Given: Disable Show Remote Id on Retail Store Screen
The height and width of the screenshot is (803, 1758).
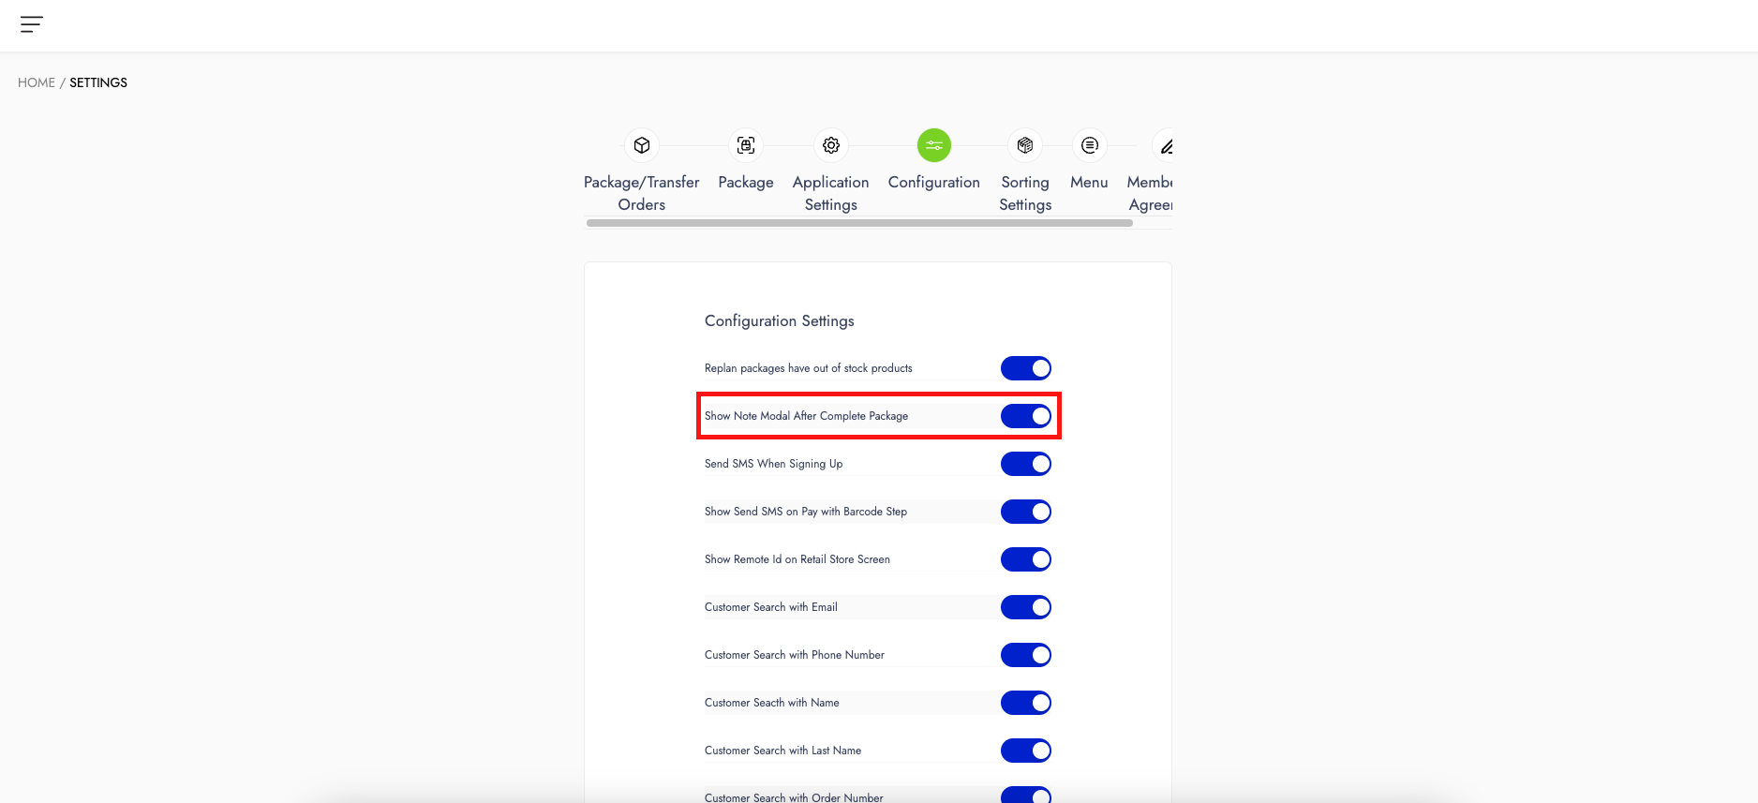Looking at the screenshot, I should pyautogui.click(x=1026, y=559).
